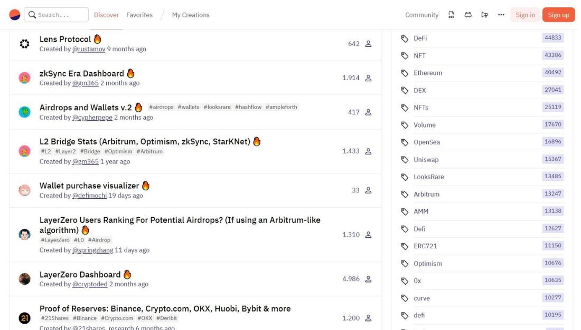Click tag icon beside OpenSea
The image size is (581, 330).
(x=405, y=142)
